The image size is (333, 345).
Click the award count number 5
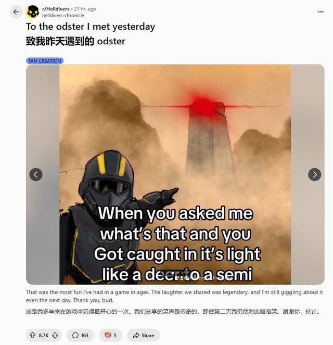(x=115, y=335)
